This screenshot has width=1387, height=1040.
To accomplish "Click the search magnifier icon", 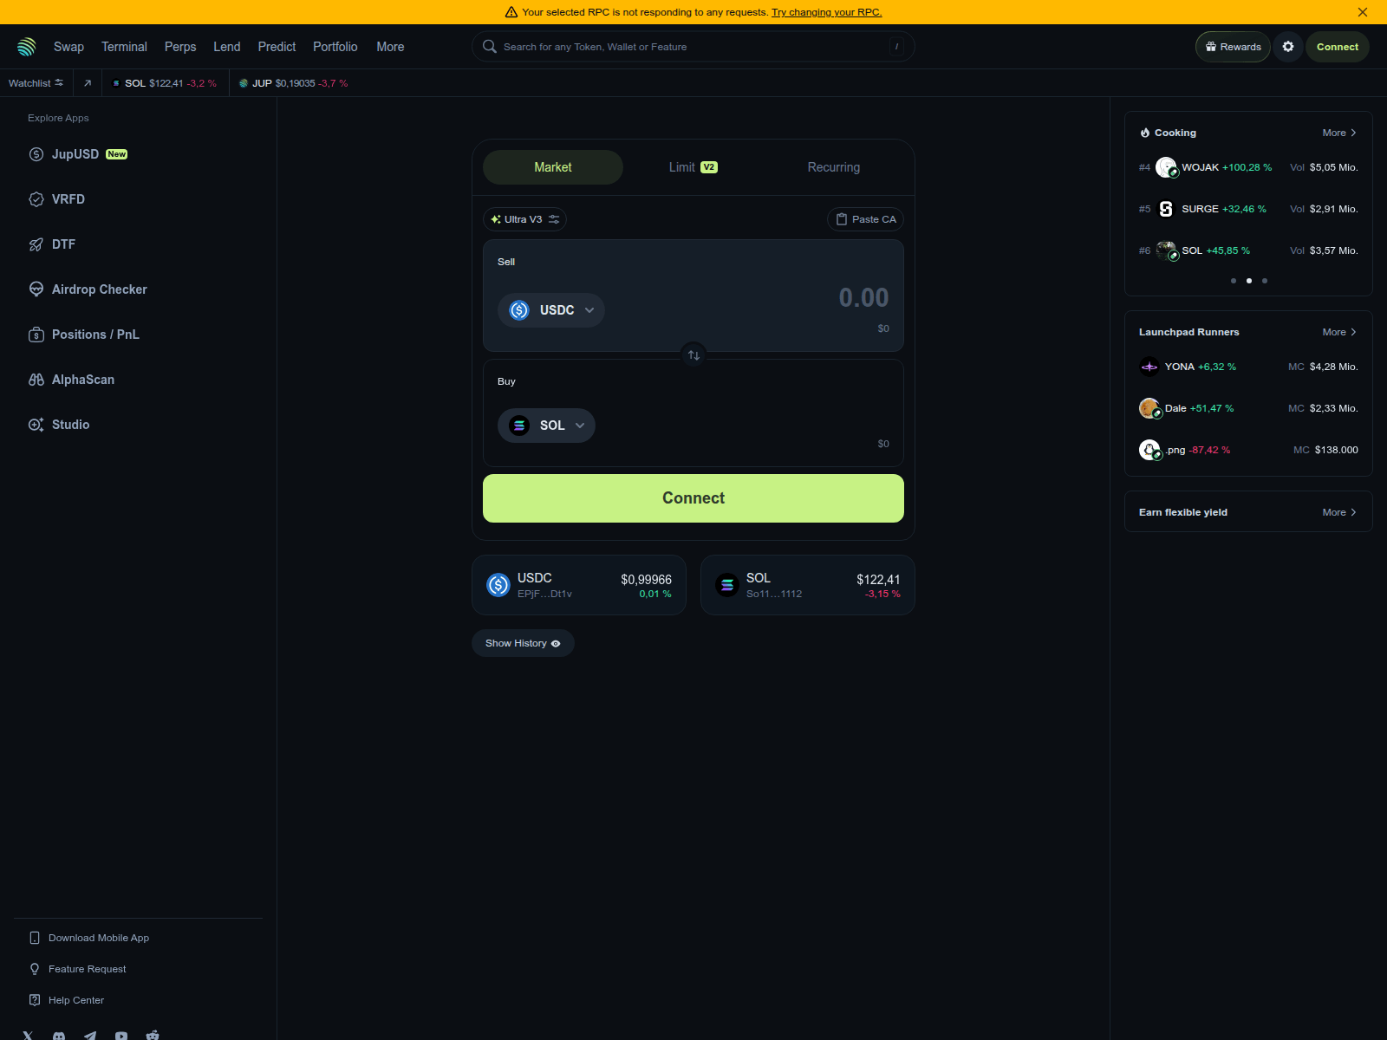I will click(490, 47).
